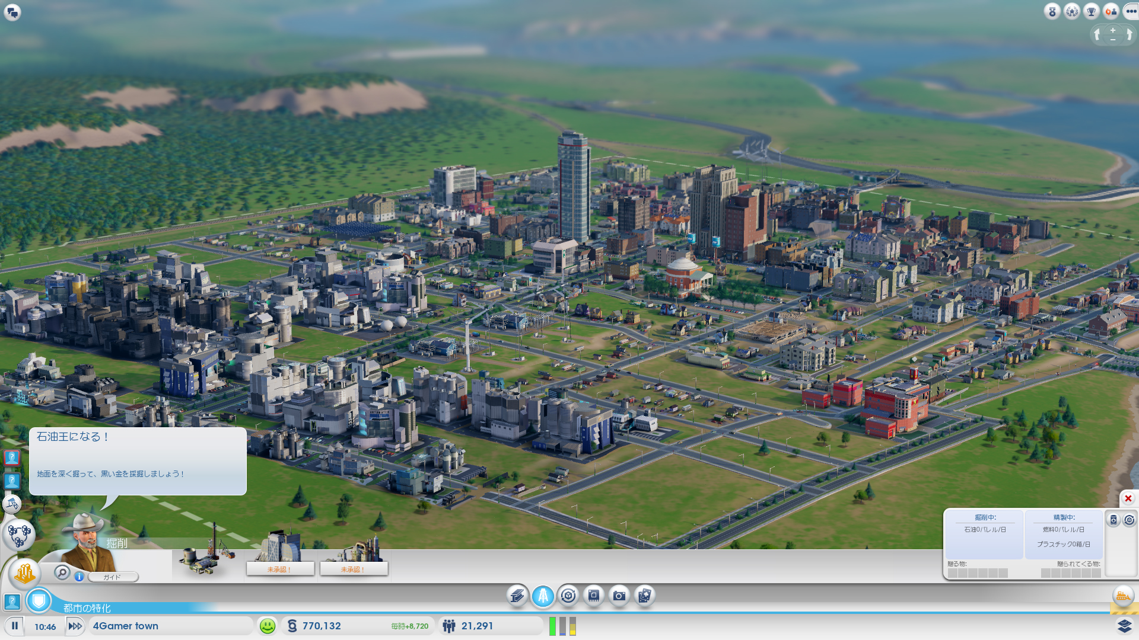Click the first 未承認！ button
This screenshot has height=640, width=1139.
[279, 569]
